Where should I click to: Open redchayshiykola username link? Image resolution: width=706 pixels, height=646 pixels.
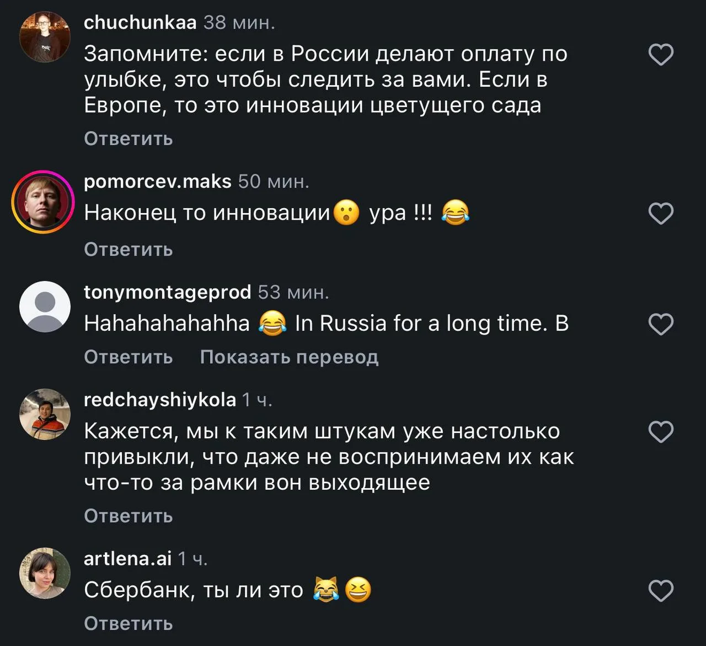click(x=160, y=400)
